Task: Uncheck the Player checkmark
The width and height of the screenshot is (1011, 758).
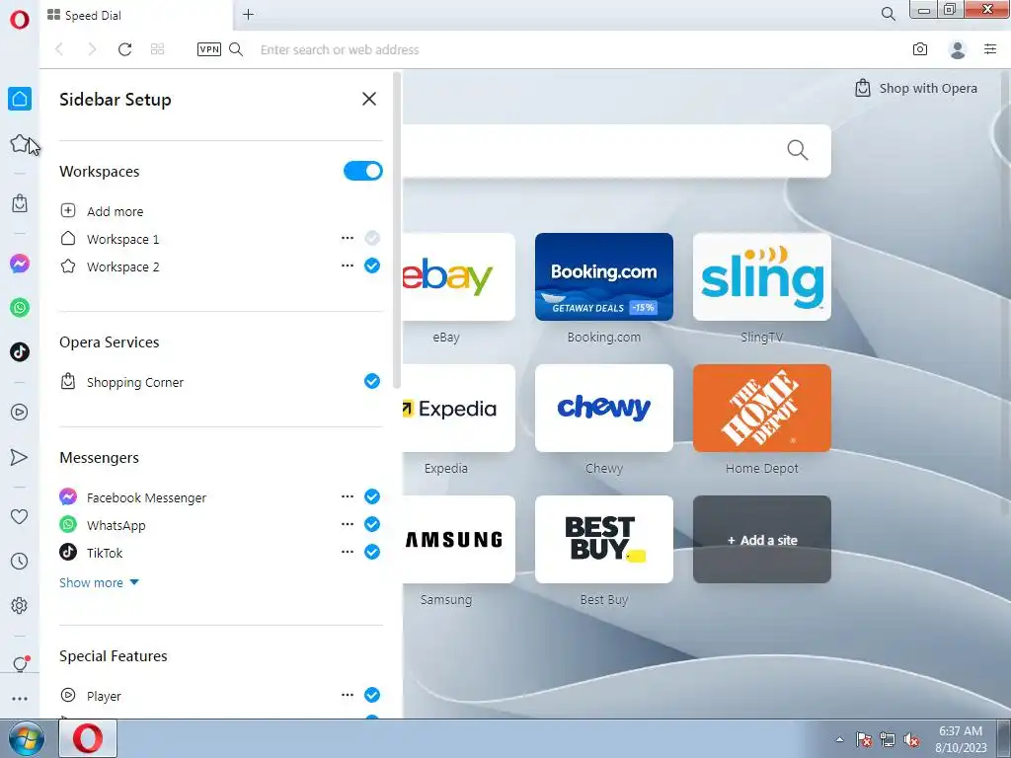Action: (372, 695)
